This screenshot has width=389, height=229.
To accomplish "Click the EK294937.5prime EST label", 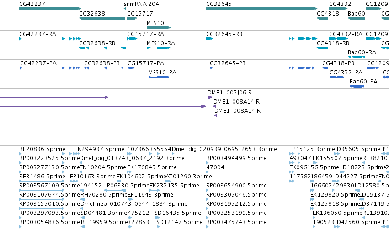I will tap(99, 149).
